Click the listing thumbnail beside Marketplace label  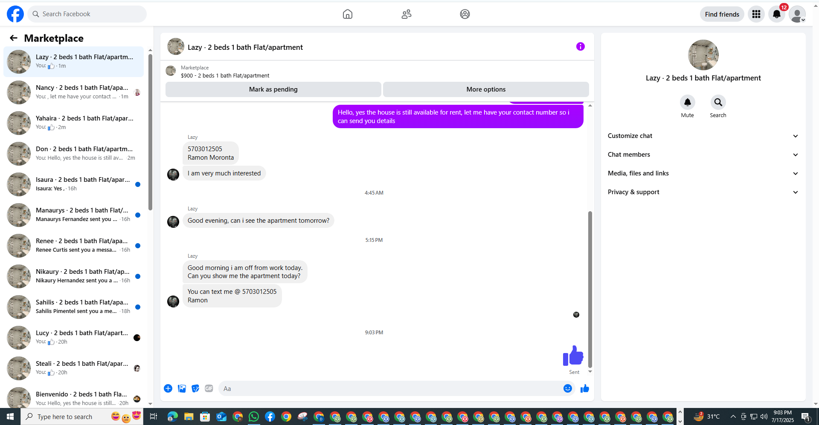pos(171,71)
